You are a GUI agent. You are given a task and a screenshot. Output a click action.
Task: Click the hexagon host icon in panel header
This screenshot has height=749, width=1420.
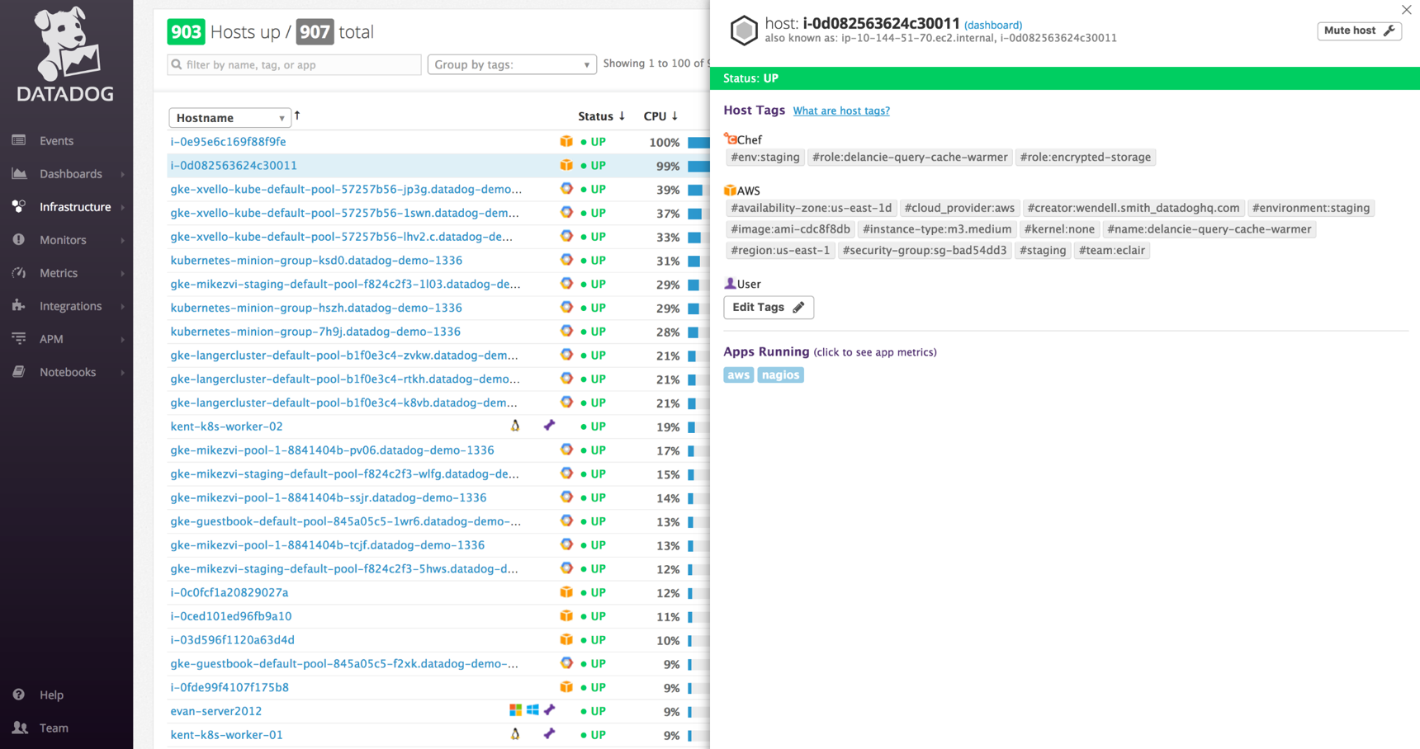coord(743,31)
